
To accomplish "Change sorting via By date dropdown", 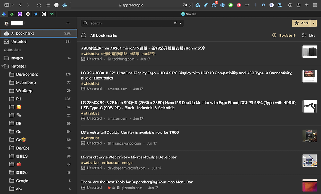I will click(284, 36).
